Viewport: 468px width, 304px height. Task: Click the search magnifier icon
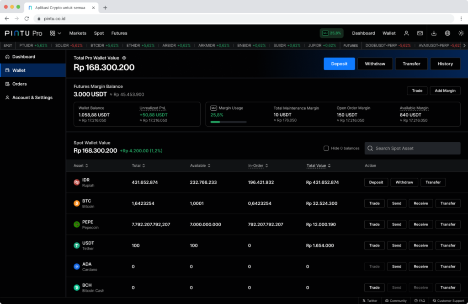tap(370, 149)
